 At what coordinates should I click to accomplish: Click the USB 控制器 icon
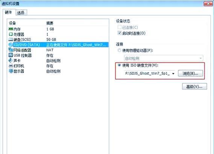click(11, 55)
